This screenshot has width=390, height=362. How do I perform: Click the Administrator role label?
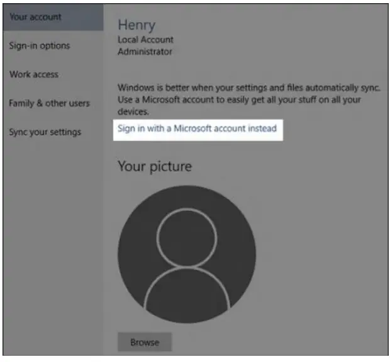[x=146, y=52]
